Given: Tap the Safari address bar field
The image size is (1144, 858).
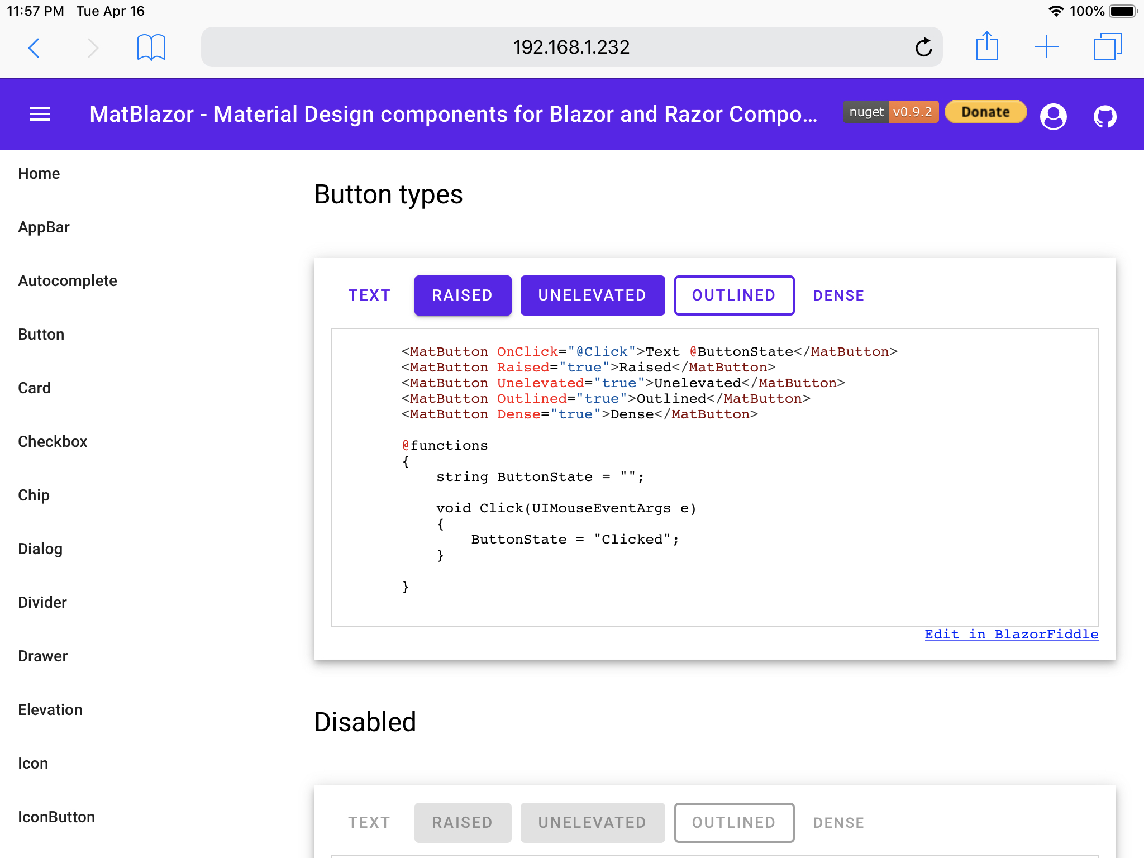Looking at the screenshot, I should tap(571, 47).
